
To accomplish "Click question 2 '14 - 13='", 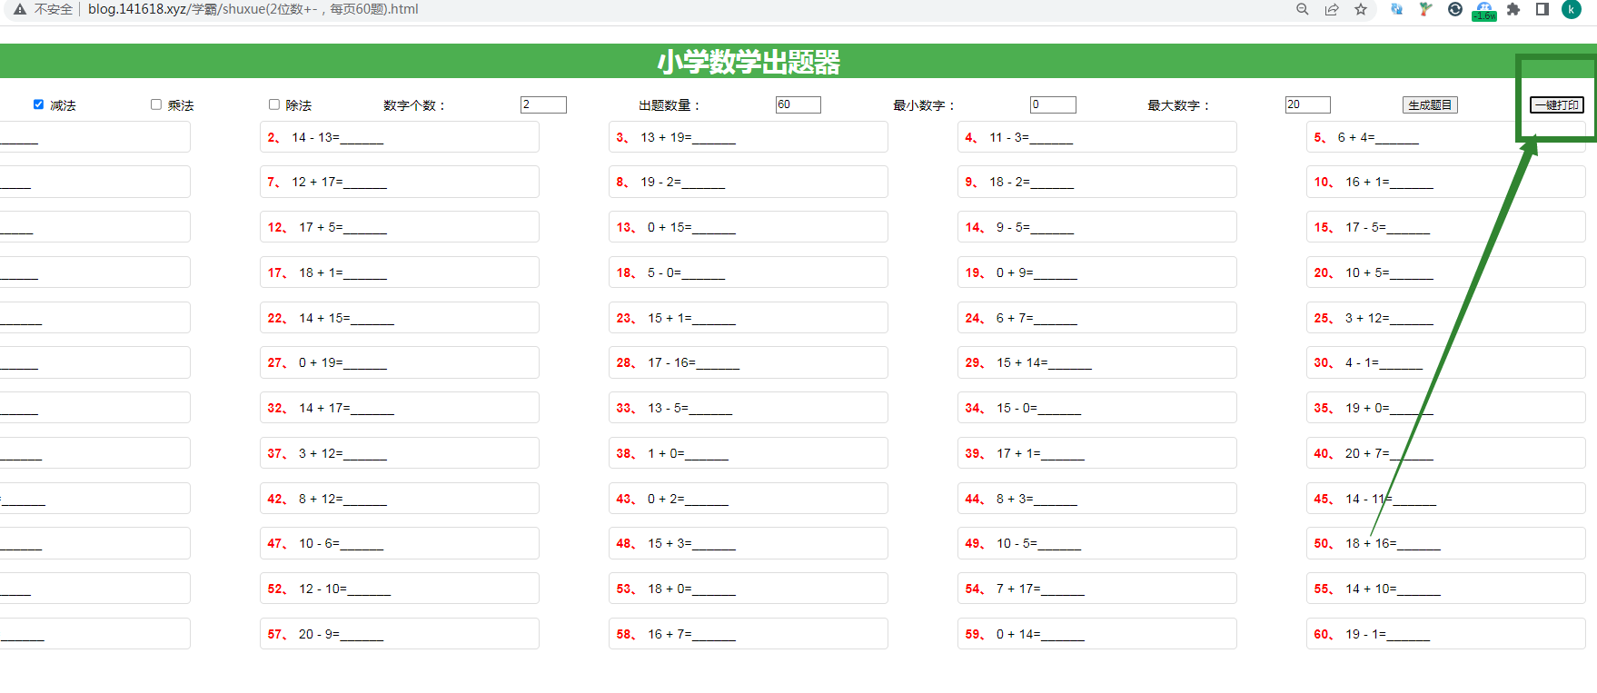I will [399, 137].
